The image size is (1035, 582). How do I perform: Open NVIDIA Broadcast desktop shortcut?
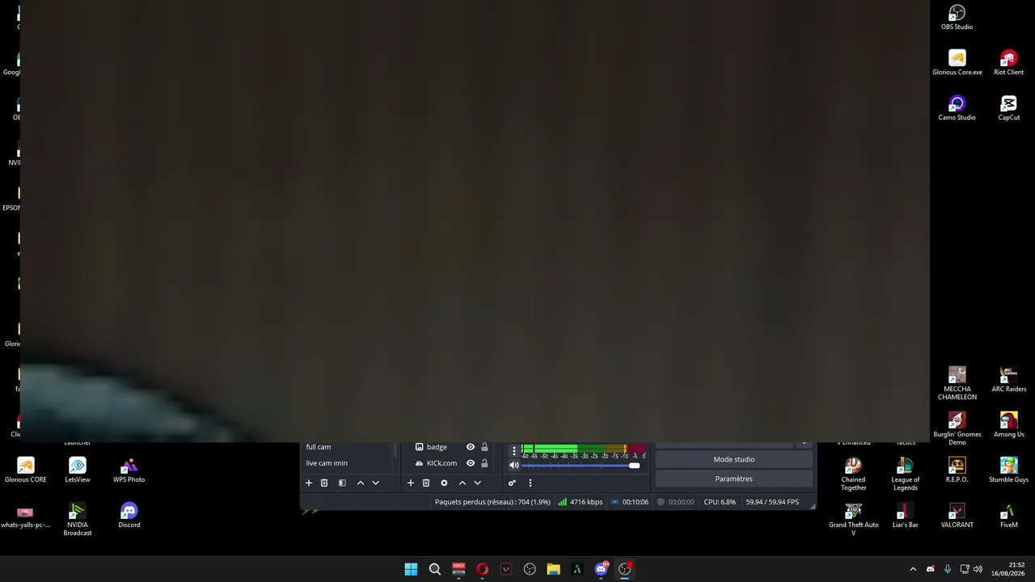[78, 519]
